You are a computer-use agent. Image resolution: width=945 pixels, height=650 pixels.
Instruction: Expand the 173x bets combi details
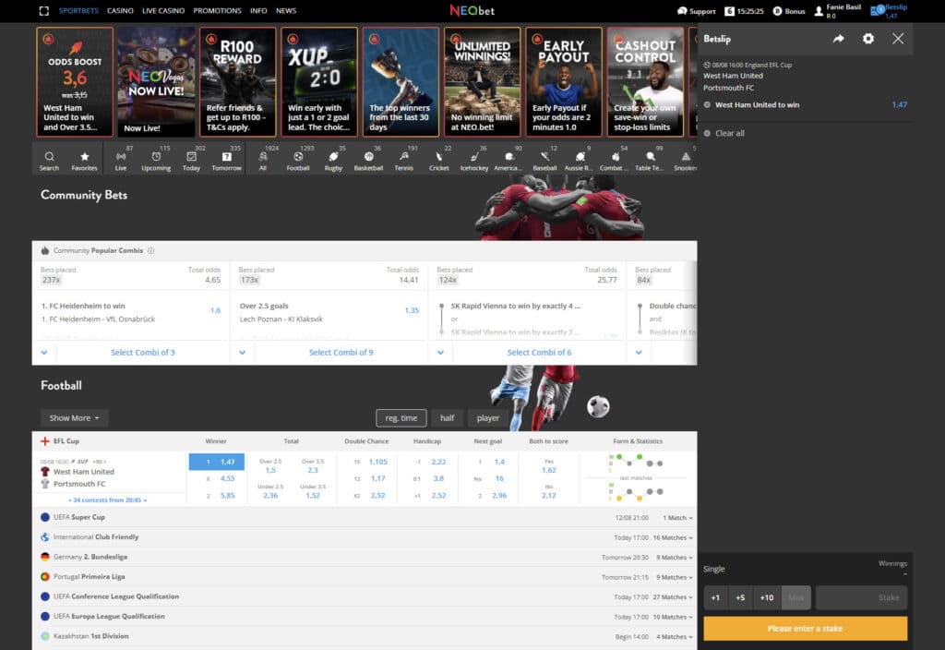[243, 353]
